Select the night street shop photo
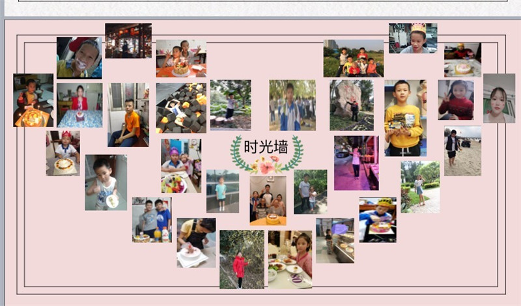The height and width of the screenshot is (306, 521). click(x=128, y=41)
